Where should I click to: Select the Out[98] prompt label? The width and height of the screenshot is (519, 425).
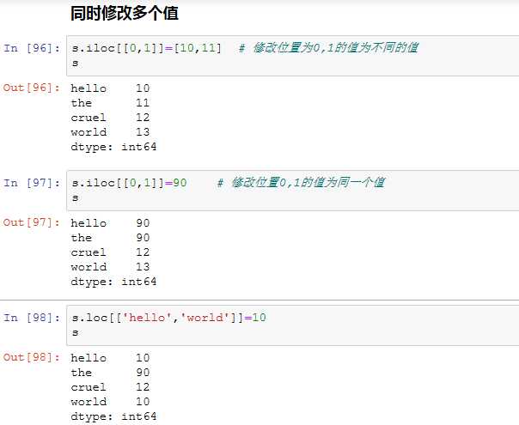tap(32, 357)
